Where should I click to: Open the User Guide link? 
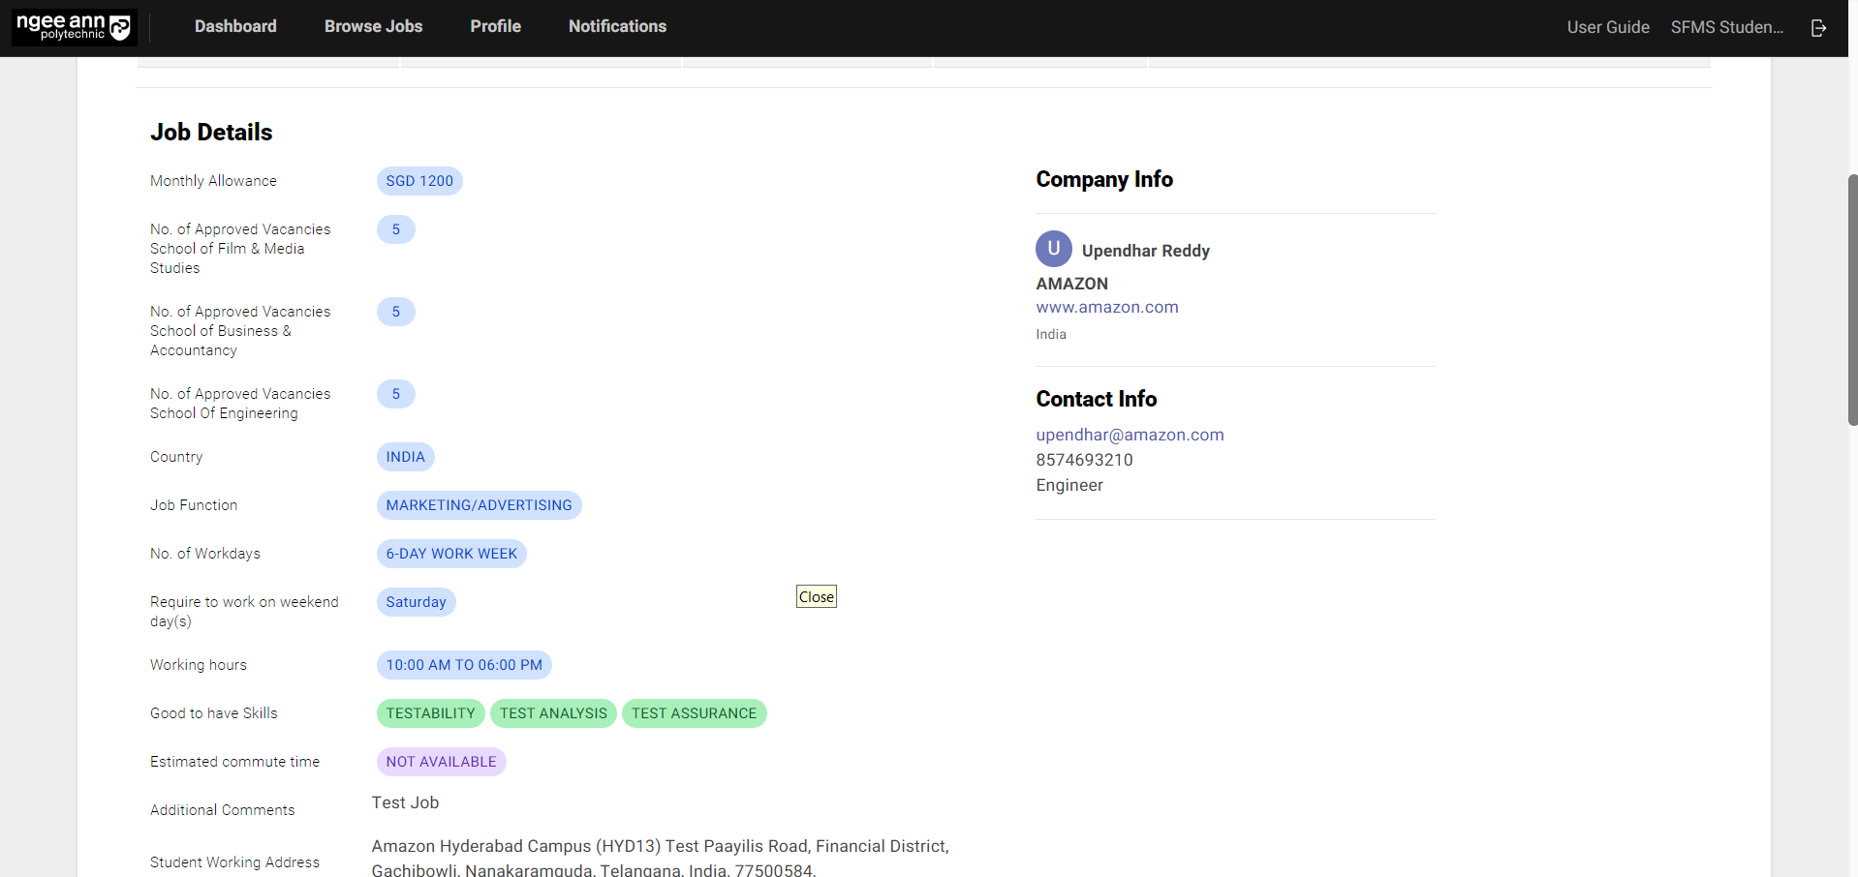click(x=1607, y=28)
